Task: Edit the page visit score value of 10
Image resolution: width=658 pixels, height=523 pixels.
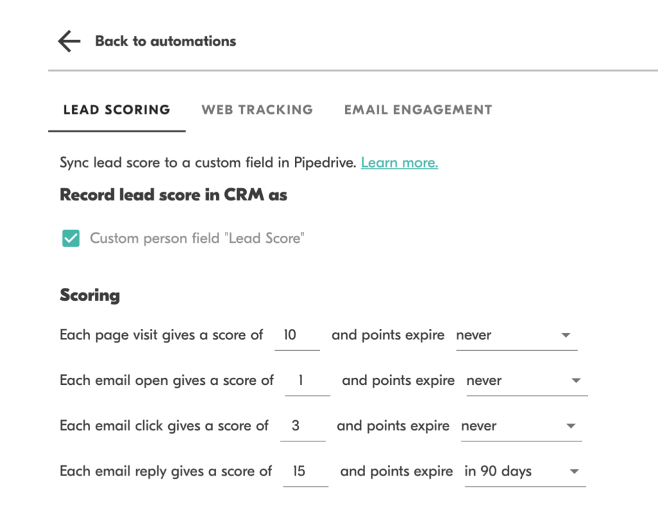Action: coord(298,335)
